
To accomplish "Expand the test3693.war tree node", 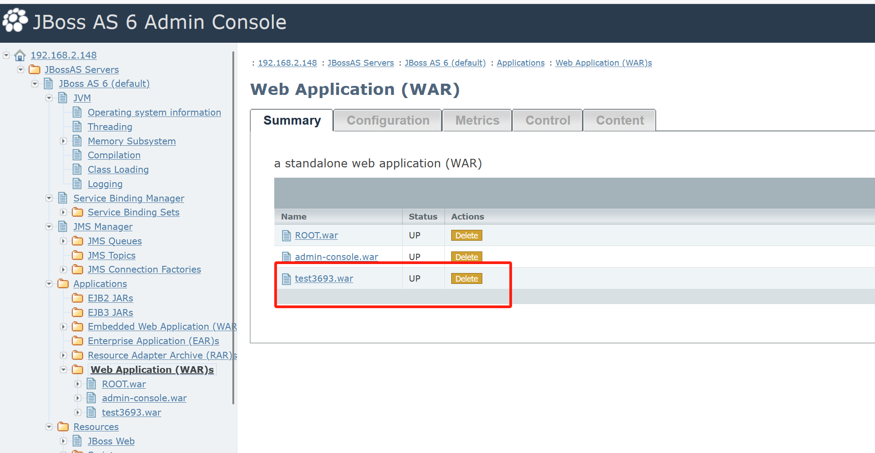I will click(x=78, y=413).
